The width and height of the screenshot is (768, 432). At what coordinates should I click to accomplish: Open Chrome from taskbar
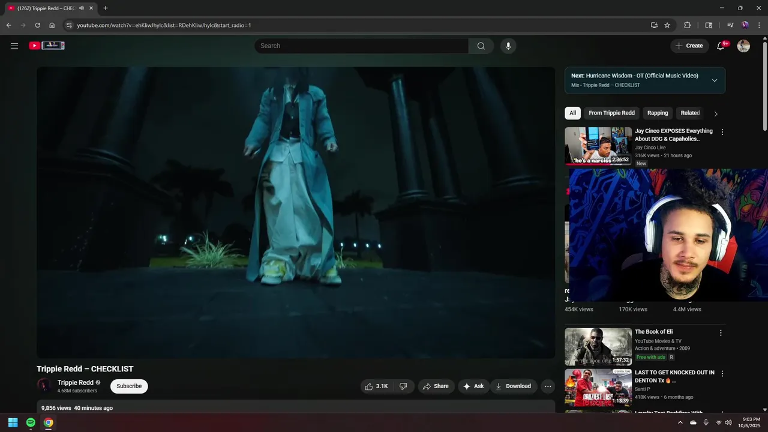point(48,422)
